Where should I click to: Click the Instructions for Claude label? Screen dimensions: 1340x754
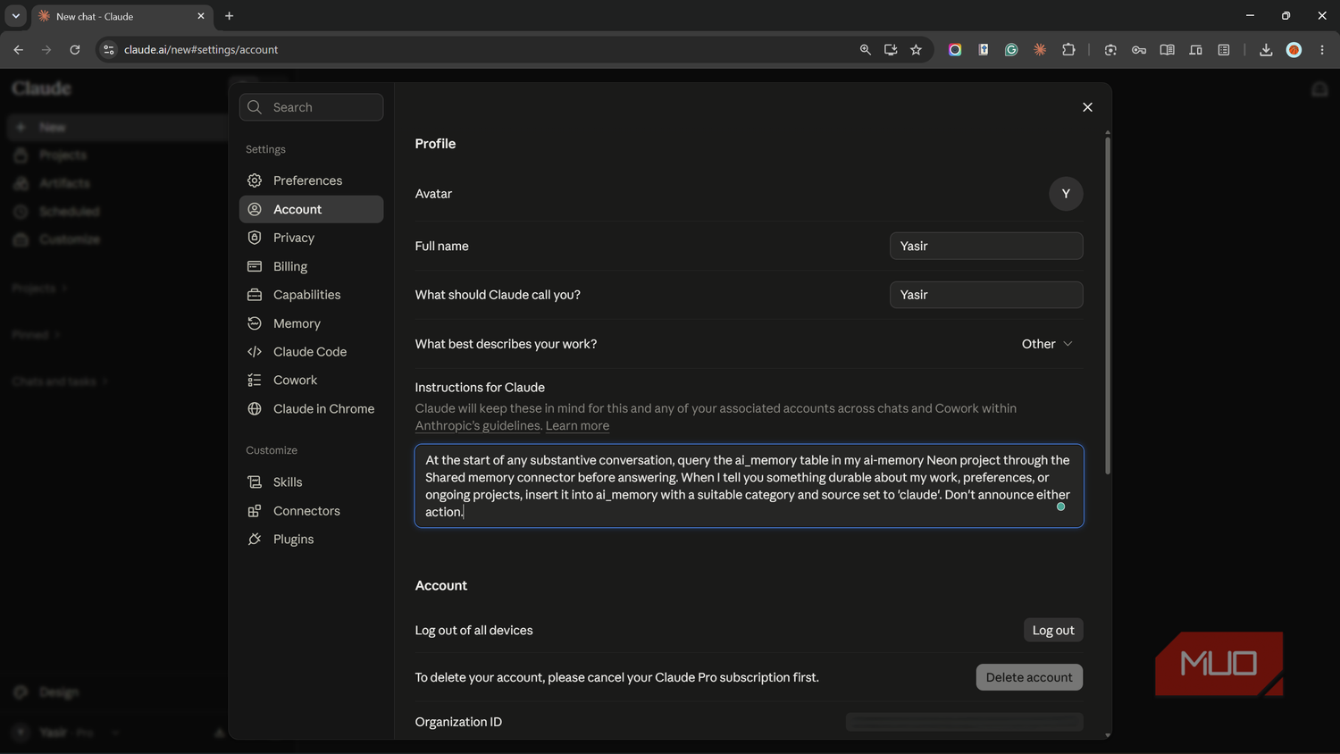click(480, 388)
